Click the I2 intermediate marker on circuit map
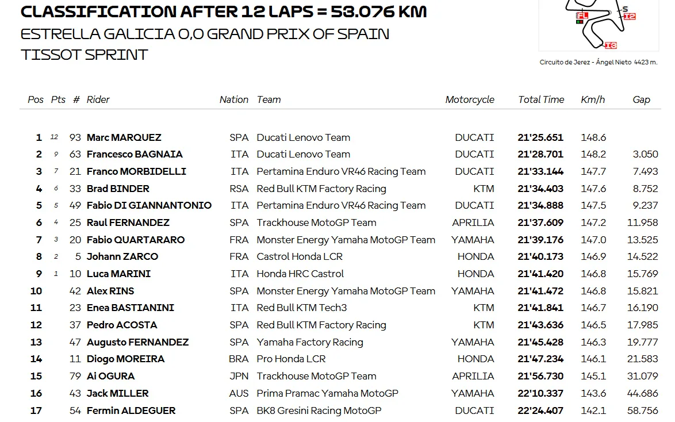The height and width of the screenshot is (422, 675). [630, 16]
